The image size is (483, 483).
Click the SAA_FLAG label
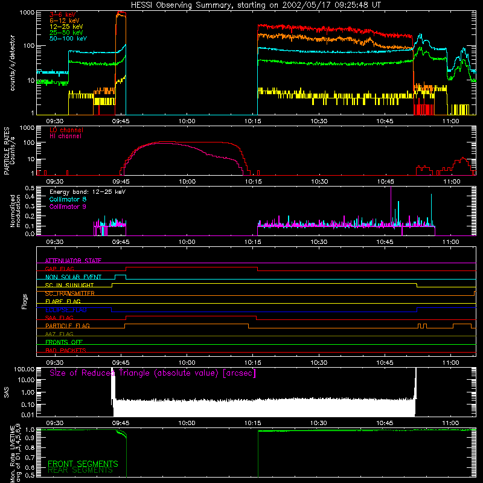tap(59, 318)
